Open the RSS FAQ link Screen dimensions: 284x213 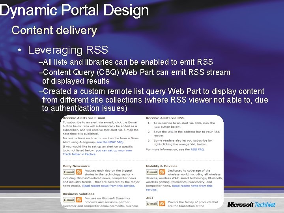[x=198, y=149]
